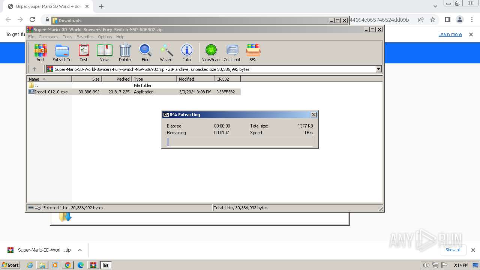Viewport: 480px width, 270px height.
Task: Open Internet Explorer from taskbar
Action: point(30,265)
